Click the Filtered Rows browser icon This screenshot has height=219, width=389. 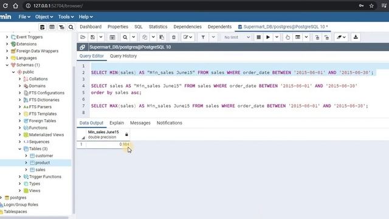point(61,27)
